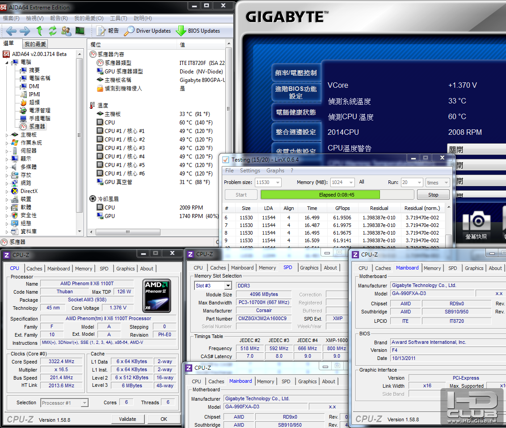Open the times unit dropdown in LinX
Viewport: 506px width, 428px height.
[446, 182]
